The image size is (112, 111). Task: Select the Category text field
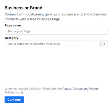pyautogui.click(x=56, y=44)
